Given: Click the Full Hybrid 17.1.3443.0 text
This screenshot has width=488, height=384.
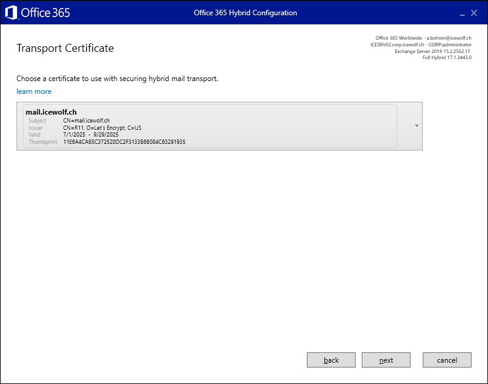Looking at the screenshot, I should (x=447, y=57).
